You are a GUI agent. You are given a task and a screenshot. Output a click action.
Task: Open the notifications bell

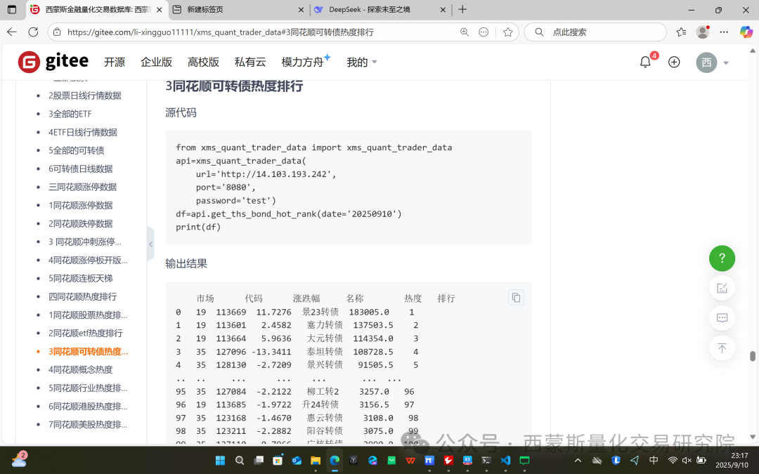point(645,62)
